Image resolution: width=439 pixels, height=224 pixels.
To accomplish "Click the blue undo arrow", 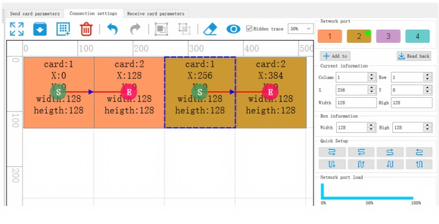I will [112, 29].
